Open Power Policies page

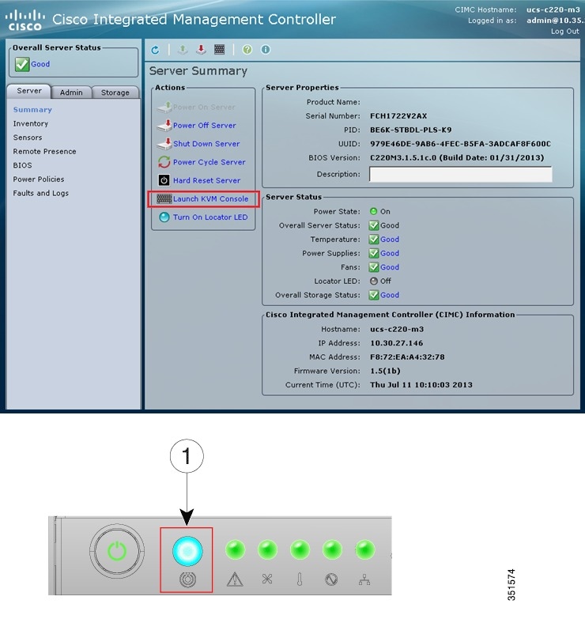point(38,179)
